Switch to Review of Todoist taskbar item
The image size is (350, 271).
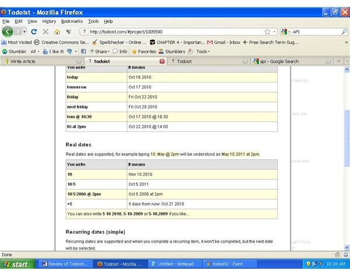pos(65,264)
